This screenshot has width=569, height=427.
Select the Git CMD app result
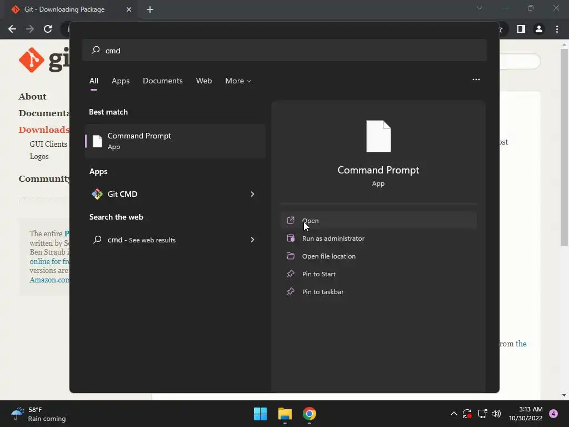coord(175,194)
